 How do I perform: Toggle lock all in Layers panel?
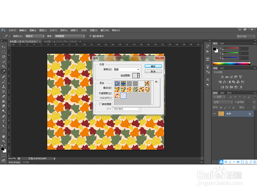[234, 108]
